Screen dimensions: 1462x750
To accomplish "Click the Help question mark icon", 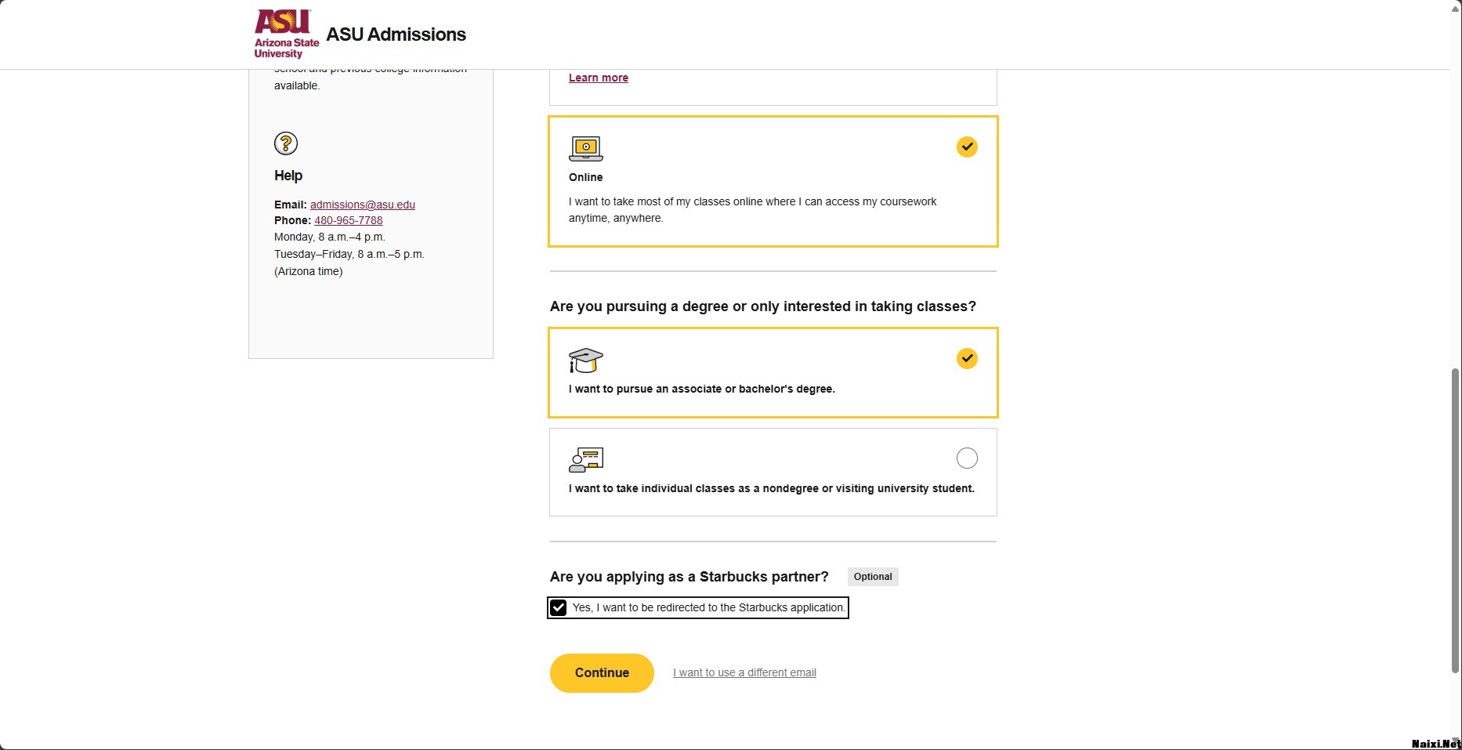I will point(286,143).
